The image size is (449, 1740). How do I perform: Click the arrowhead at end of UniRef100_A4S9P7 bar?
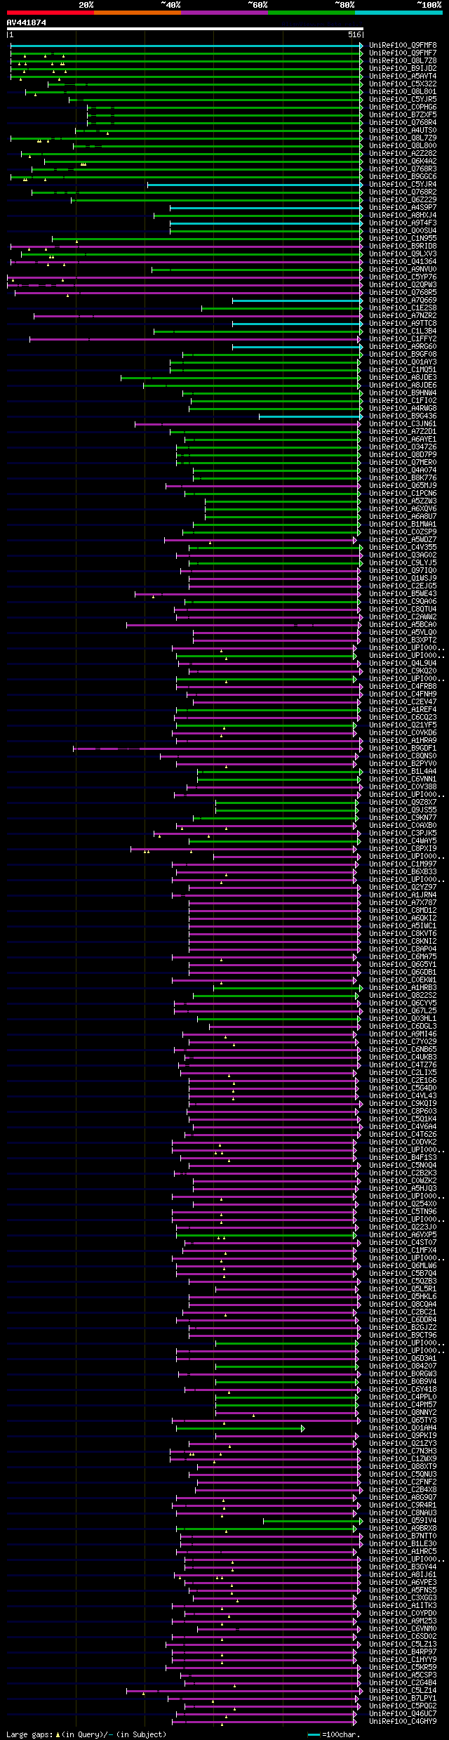tap(361, 208)
